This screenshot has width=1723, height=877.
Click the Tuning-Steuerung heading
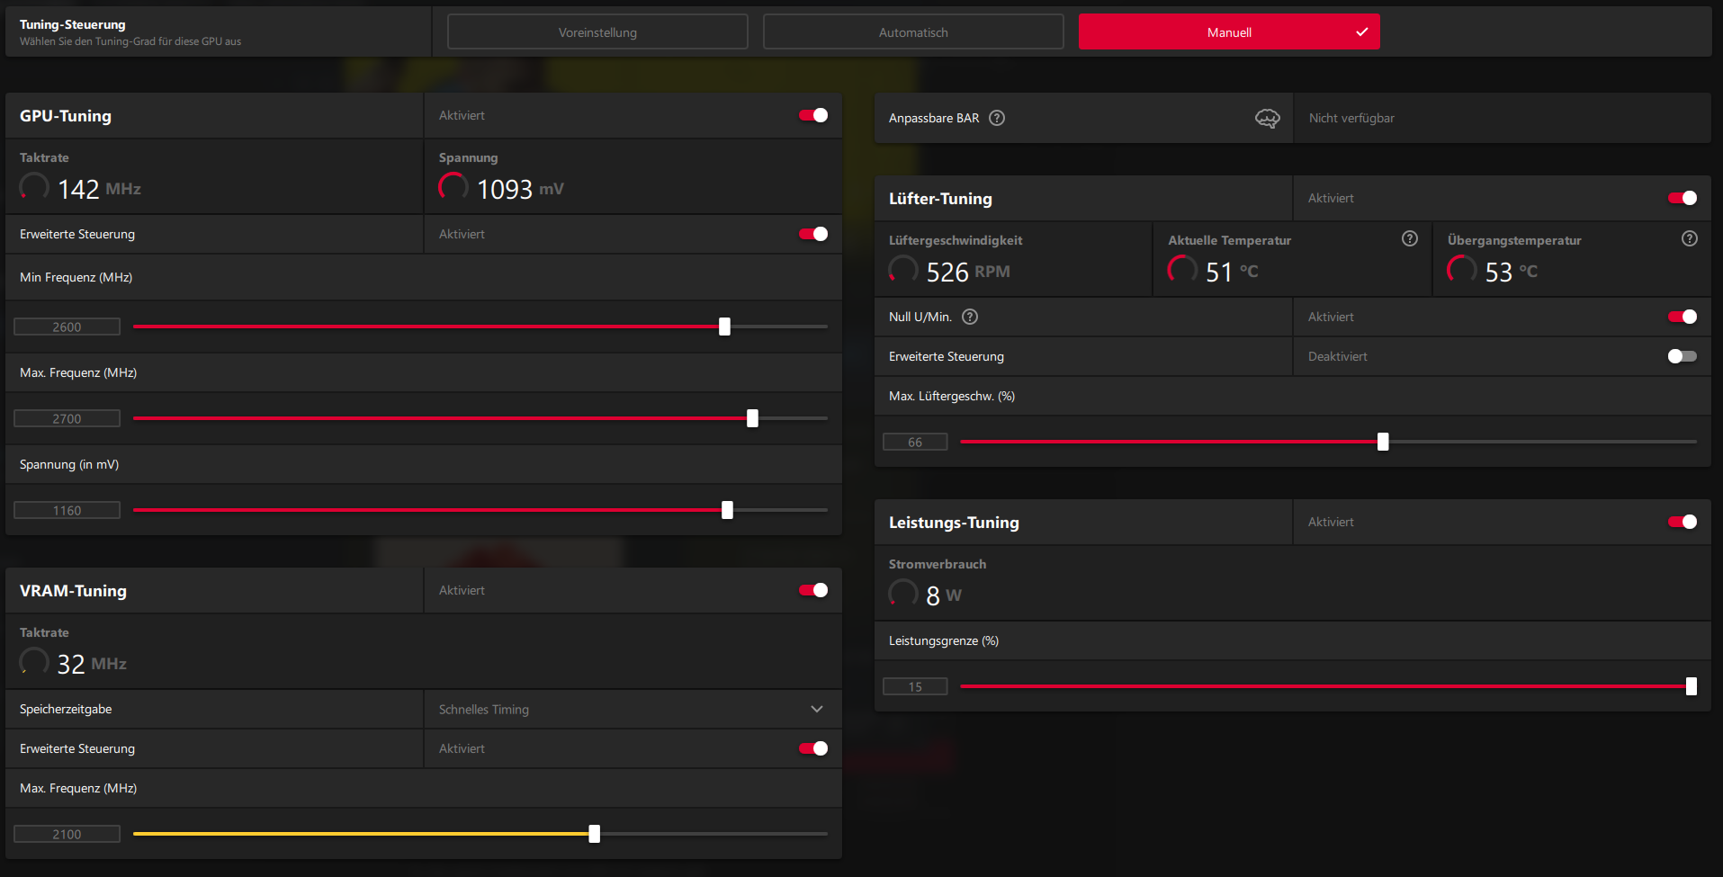point(73,24)
